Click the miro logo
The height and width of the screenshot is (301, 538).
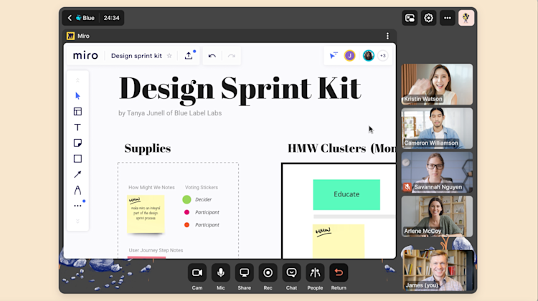tap(85, 55)
